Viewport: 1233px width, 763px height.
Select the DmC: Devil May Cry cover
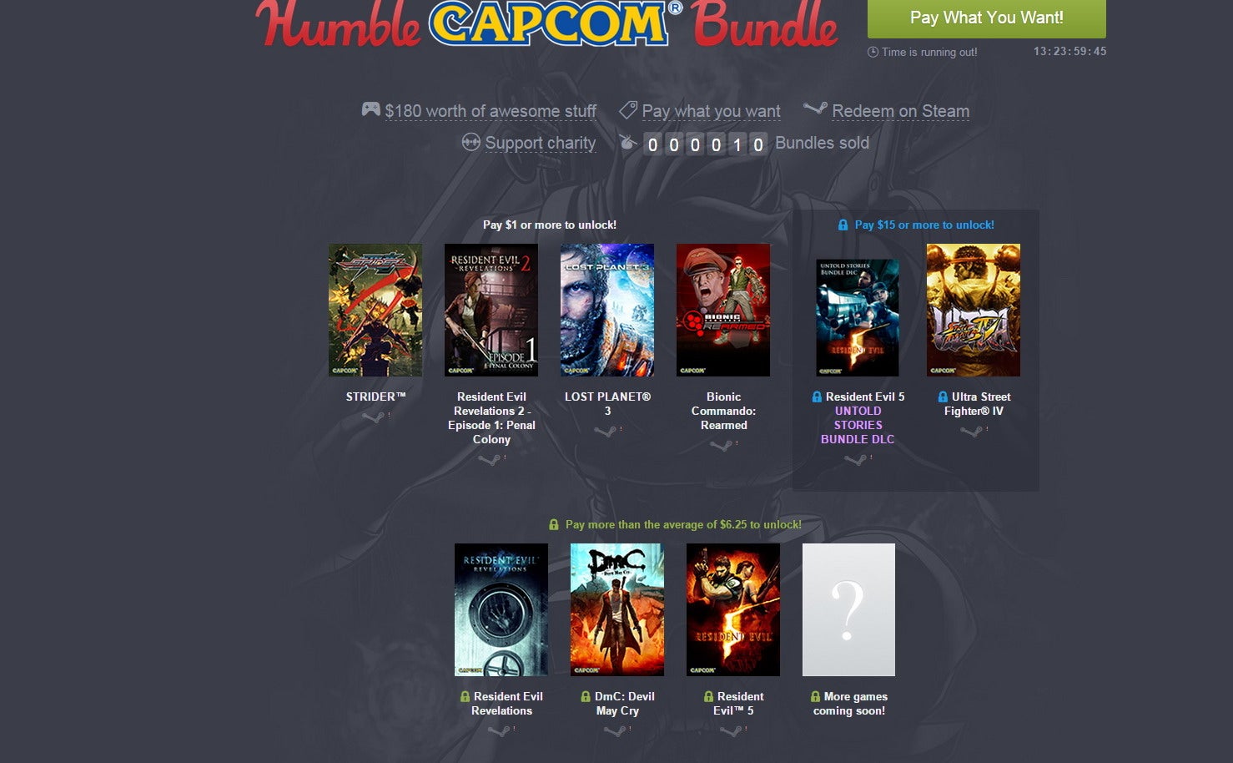point(617,609)
